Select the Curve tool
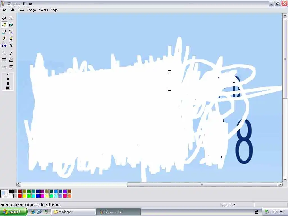 [11, 53]
